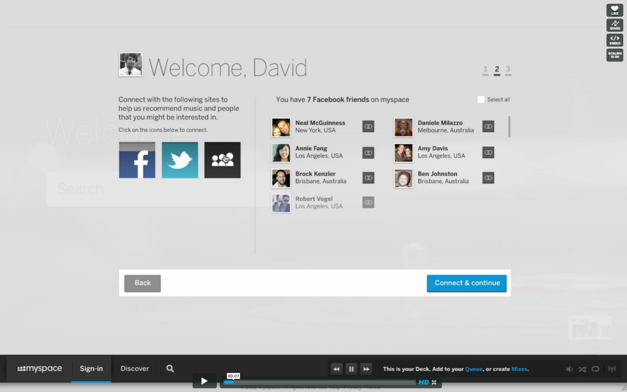Click the name "Brock Kenzler"
The width and height of the screenshot is (627, 392).
315,174
